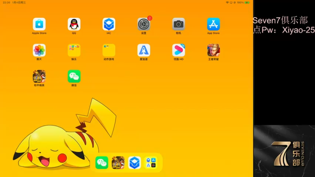Viewport: 315px width, 177px height.
Task: Open the Camera app
Action: (178, 24)
